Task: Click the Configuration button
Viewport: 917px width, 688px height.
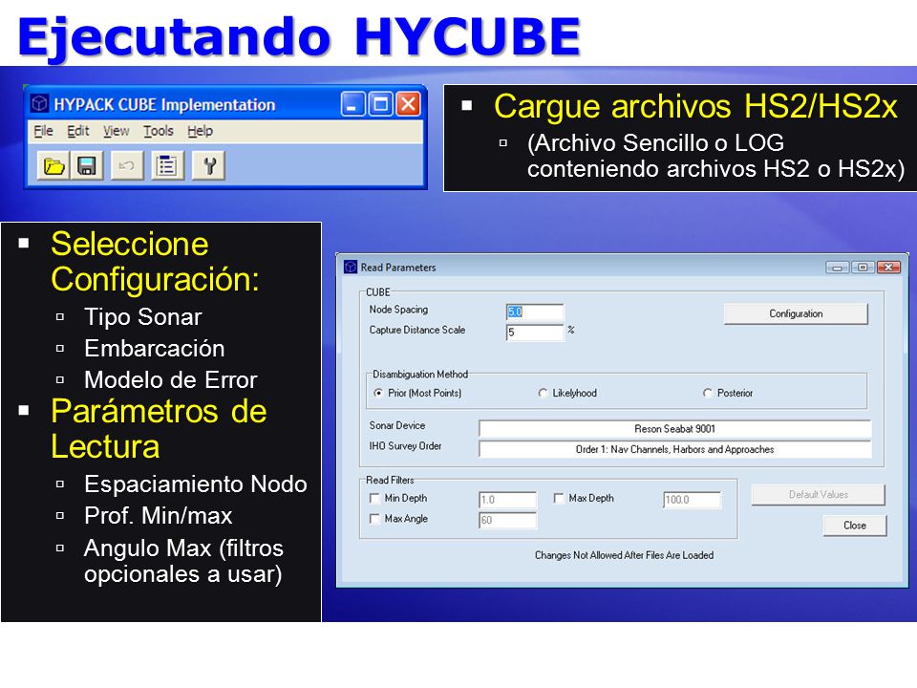Action: [x=796, y=313]
